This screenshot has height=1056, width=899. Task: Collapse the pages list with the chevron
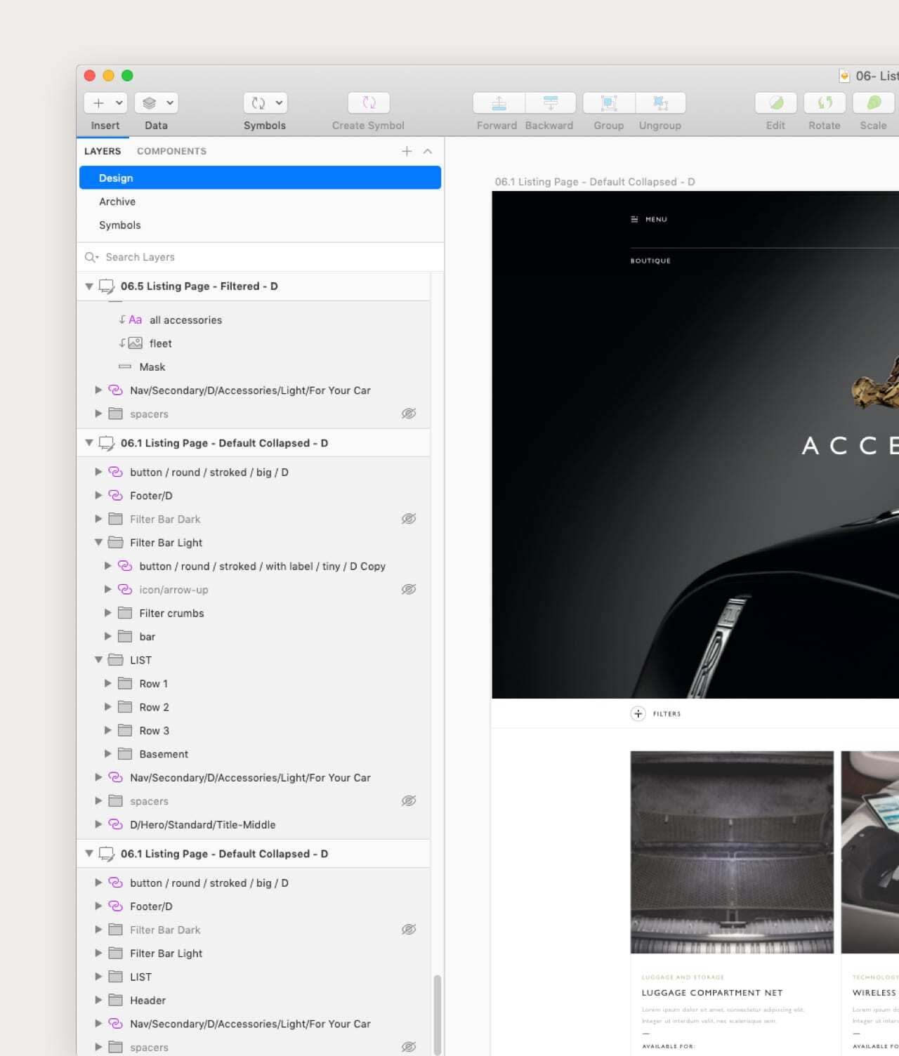coord(428,151)
